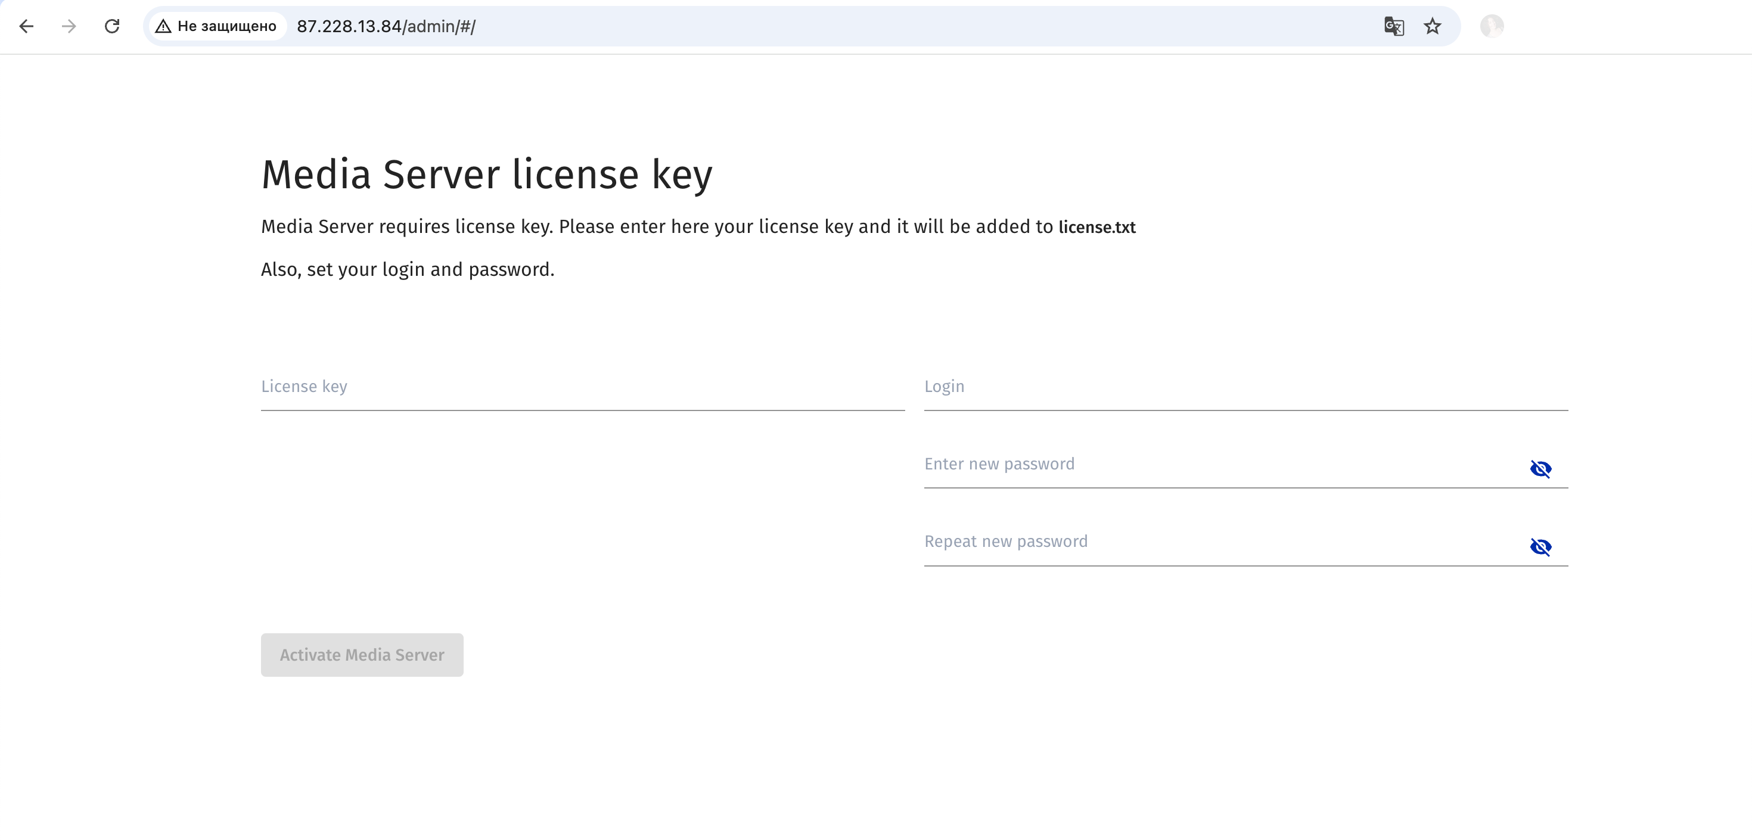
Task: Click the forward navigation arrow
Action: click(69, 26)
